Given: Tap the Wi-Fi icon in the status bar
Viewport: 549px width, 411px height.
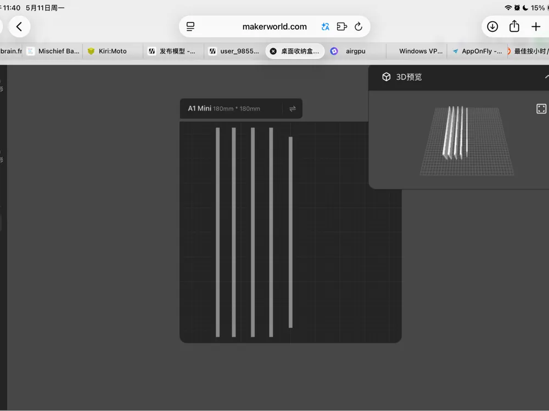Looking at the screenshot, I should pyautogui.click(x=508, y=8).
